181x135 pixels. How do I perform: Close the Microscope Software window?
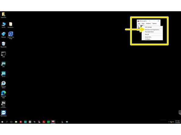point(158,21)
